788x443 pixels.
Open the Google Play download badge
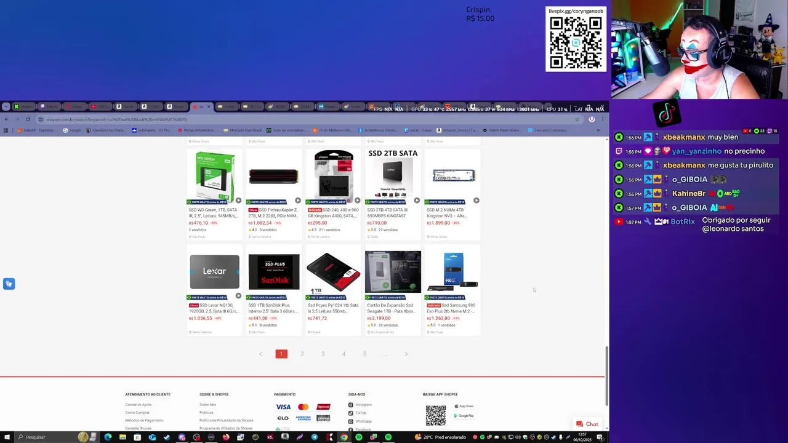click(x=464, y=416)
